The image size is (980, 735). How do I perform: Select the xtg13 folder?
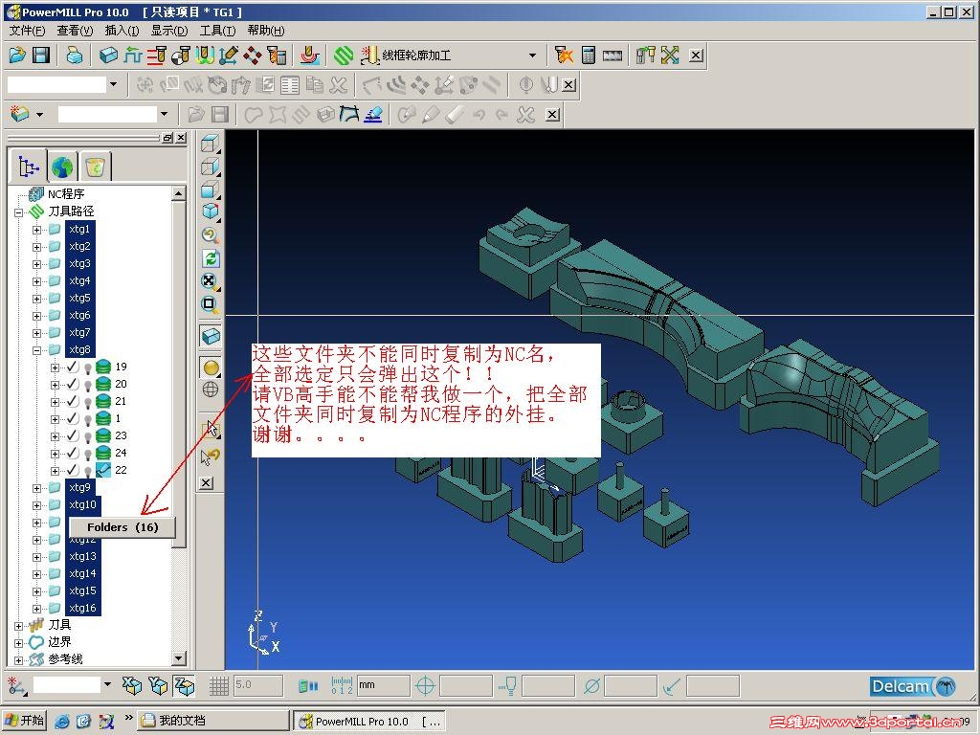click(82, 556)
